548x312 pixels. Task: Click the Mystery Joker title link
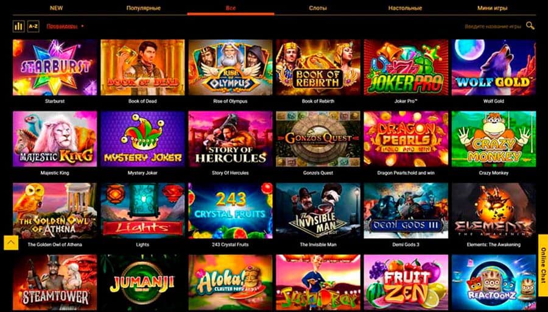142,173
